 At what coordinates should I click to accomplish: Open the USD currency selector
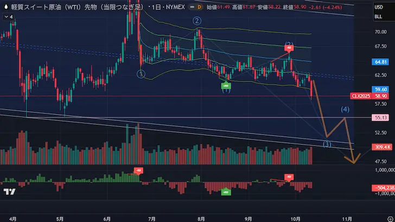(x=379, y=7)
